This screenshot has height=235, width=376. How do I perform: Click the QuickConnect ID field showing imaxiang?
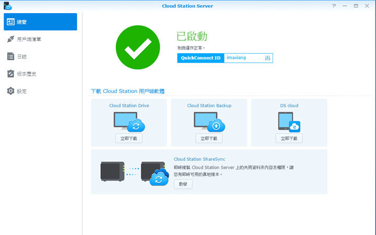pos(249,58)
